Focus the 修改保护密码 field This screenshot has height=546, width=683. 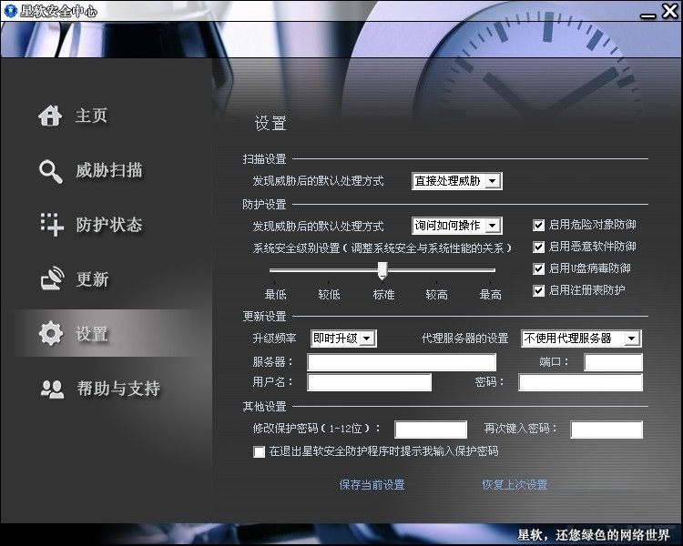click(x=431, y=430)
